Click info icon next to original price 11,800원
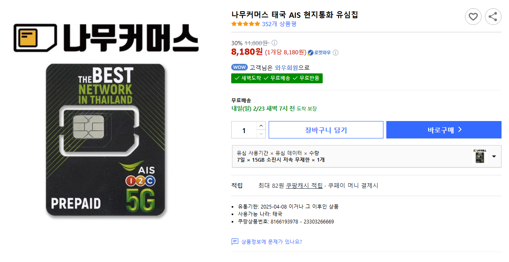The height and width of the screenshot is (262, 509). click(x=274, y=43)
